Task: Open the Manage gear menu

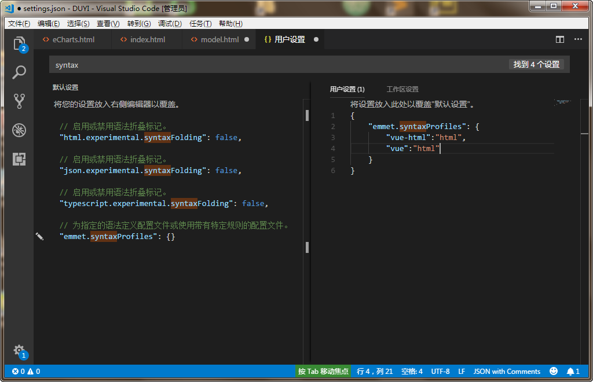Action: click(19, 351)
